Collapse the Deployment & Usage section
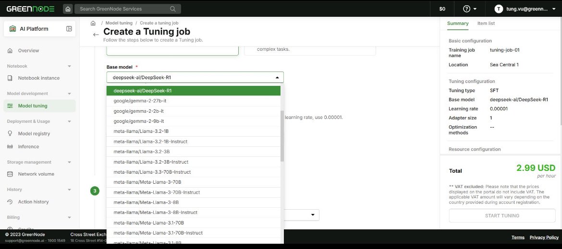 point(69,121)
